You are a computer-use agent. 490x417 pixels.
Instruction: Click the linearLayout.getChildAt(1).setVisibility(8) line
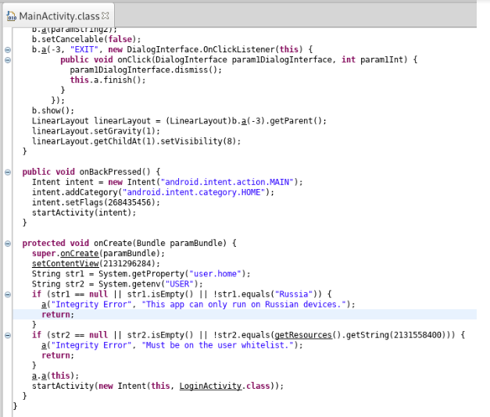[x=136, y=141]
